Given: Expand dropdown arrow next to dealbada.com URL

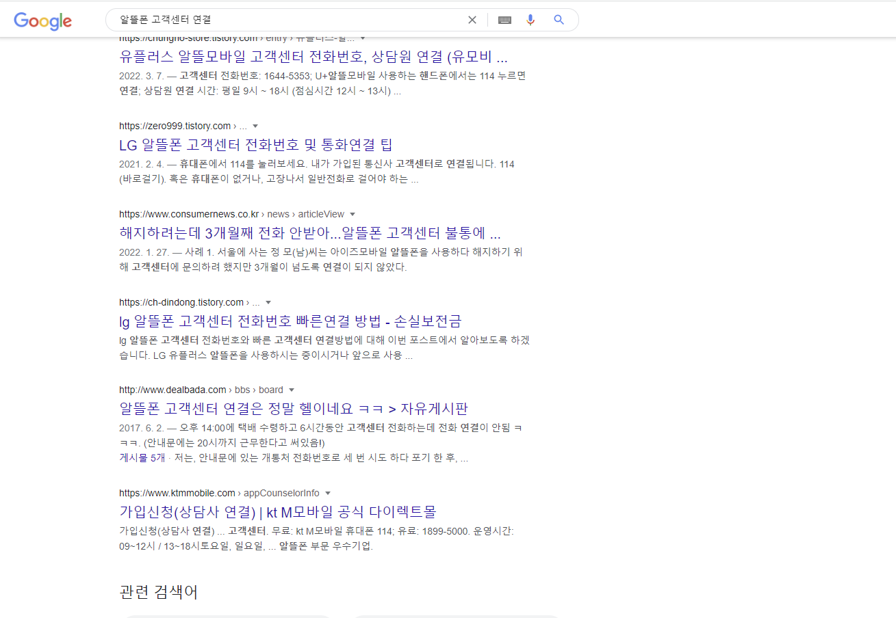Looking at the screenshot, I should pyautogui.click(x=292, y=390).
